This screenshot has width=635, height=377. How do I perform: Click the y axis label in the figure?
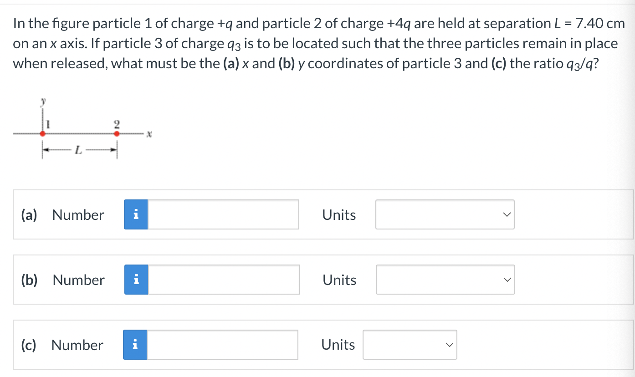pos(43,100)
